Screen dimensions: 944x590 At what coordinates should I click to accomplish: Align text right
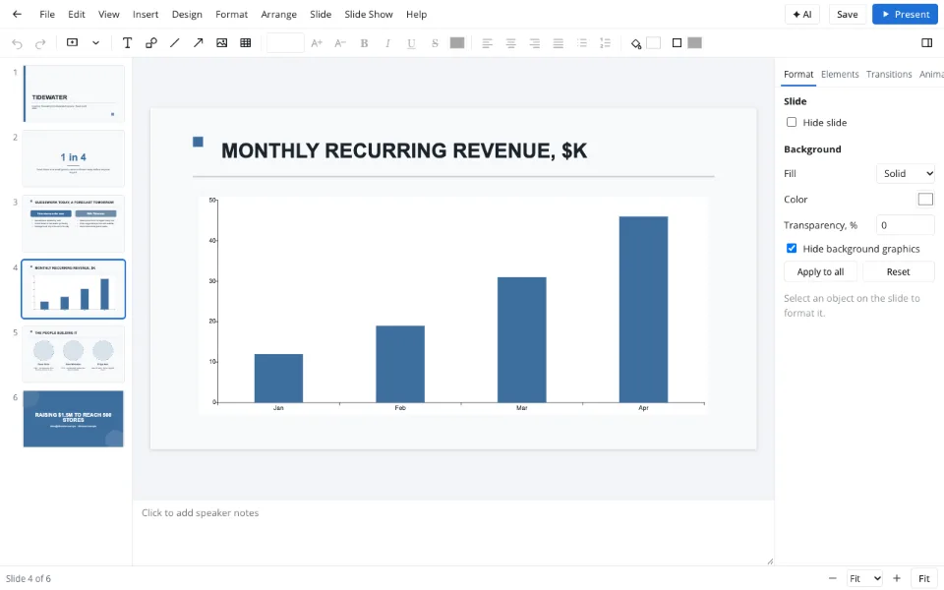(534, 42)
